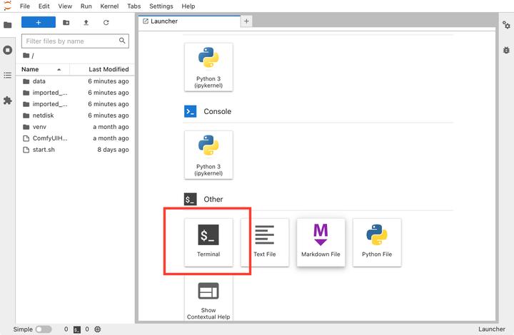Open the Settings menu
The height and width of the screenshot is (335, 514).
point(161,6)
